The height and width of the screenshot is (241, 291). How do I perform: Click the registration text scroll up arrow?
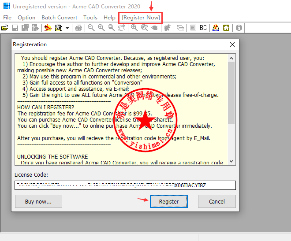click(x=231, y=58)
